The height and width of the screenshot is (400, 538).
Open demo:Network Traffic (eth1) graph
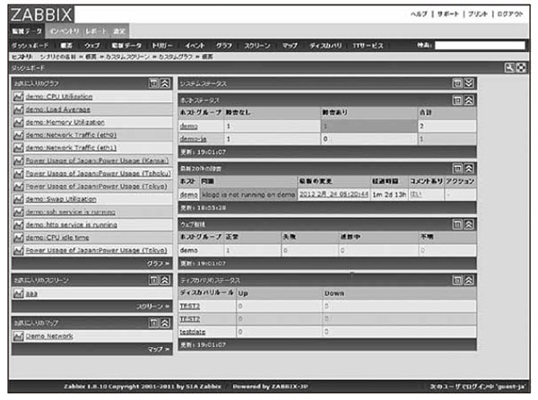pos(71,148)
